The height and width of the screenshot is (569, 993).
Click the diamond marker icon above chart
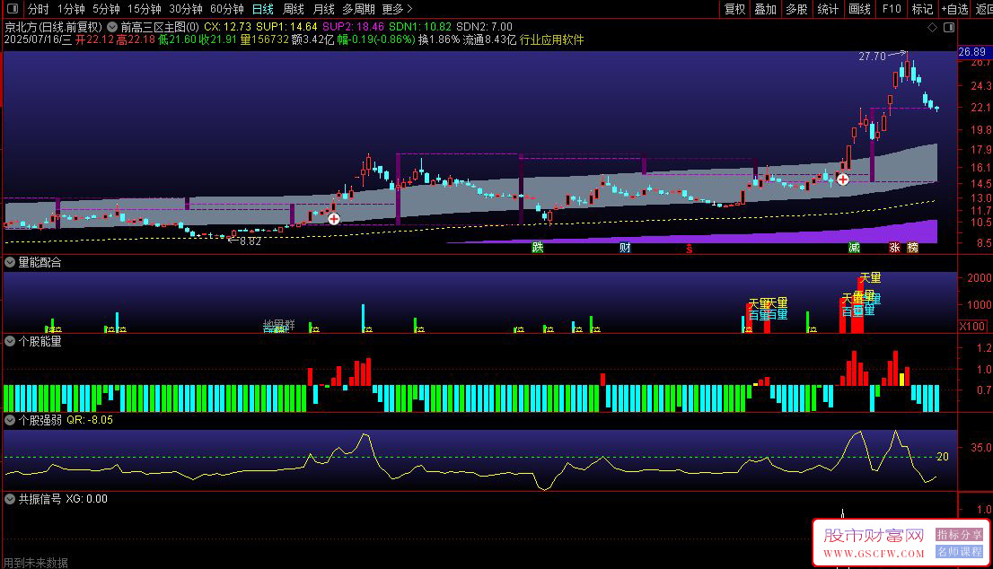(932, 27)
